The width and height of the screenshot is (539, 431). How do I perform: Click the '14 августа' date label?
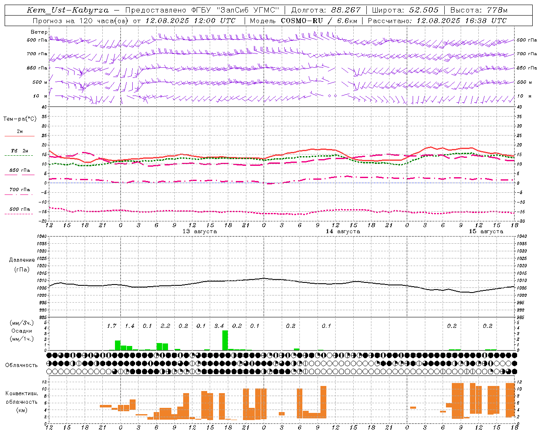[343, 231]
